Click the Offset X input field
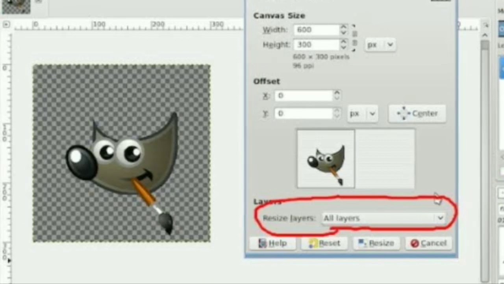 point(304,95)
